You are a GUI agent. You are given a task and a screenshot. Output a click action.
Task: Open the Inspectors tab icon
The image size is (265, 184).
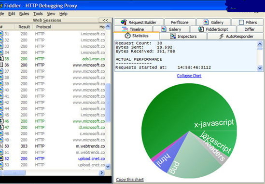[173, 36]
